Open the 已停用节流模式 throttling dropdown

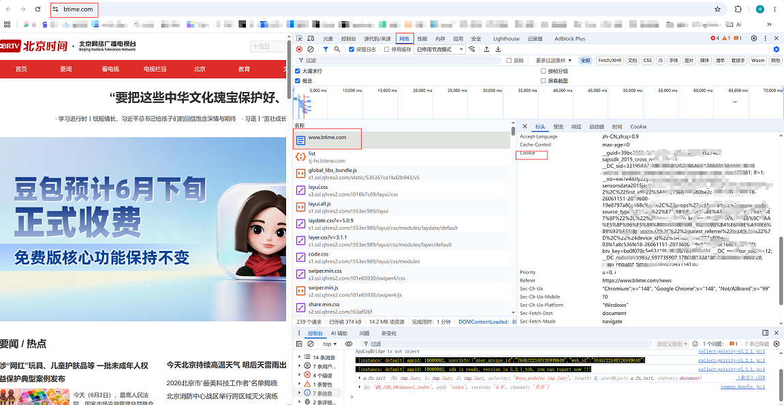pyautogui.click(x=440, y=49)
